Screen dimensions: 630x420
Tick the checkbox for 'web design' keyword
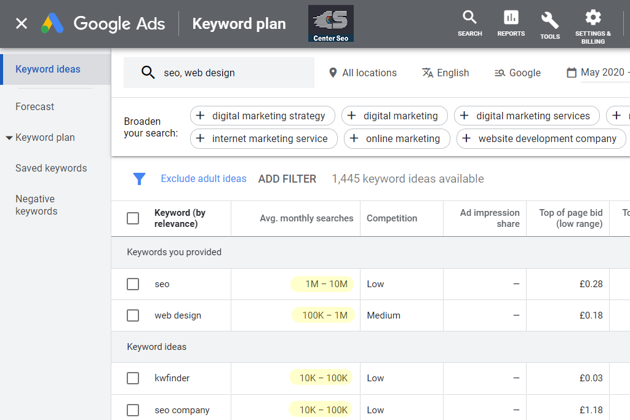click(x=133, y=315)
